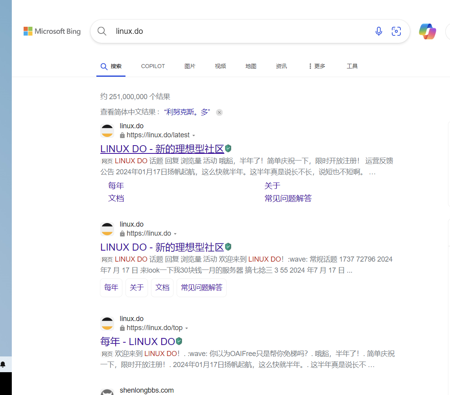Click the 每年 chip button
The image size is (450, 395).
(x=111, y=288)
